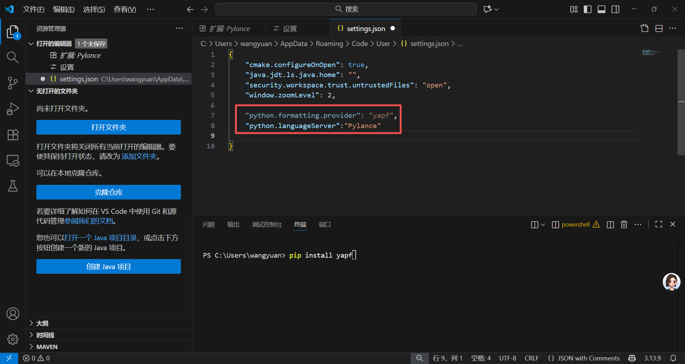Toggle the primary side bar visibility
The width and height of the screenshot is (685, 364).
(588, 9)
